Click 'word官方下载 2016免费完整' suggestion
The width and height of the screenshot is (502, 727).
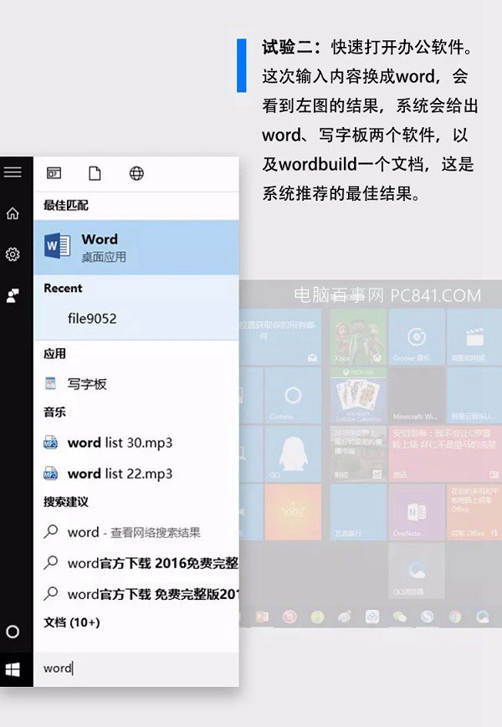142,563
